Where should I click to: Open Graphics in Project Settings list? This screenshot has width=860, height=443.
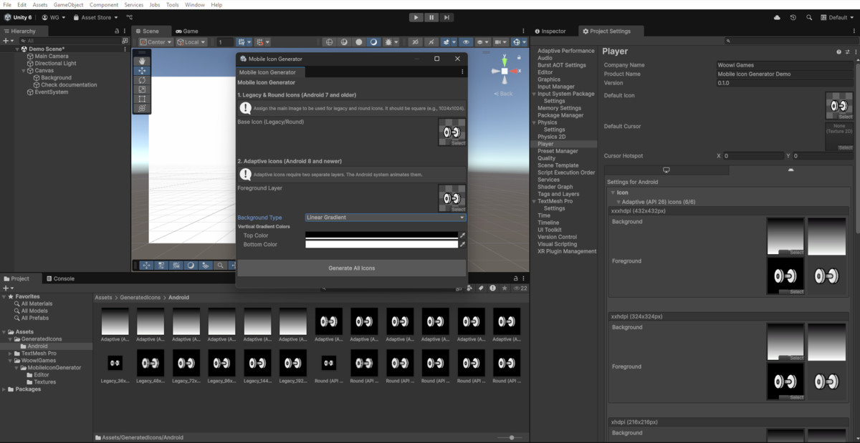click(x=549, y=79)
